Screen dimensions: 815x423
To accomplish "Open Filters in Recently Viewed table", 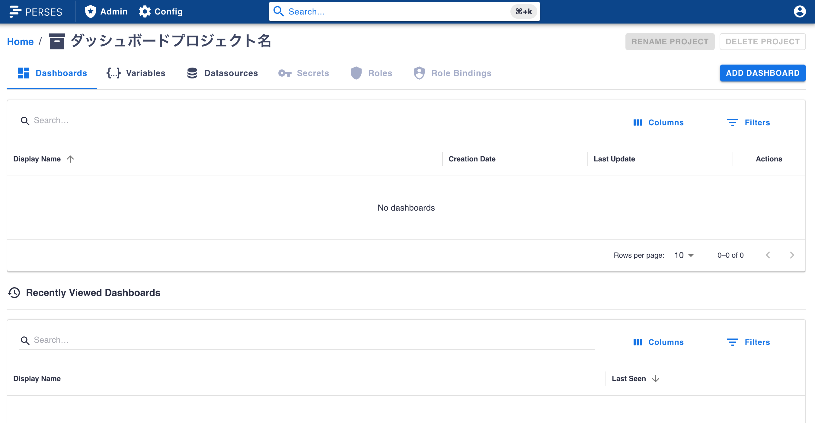I will [748, 342].
